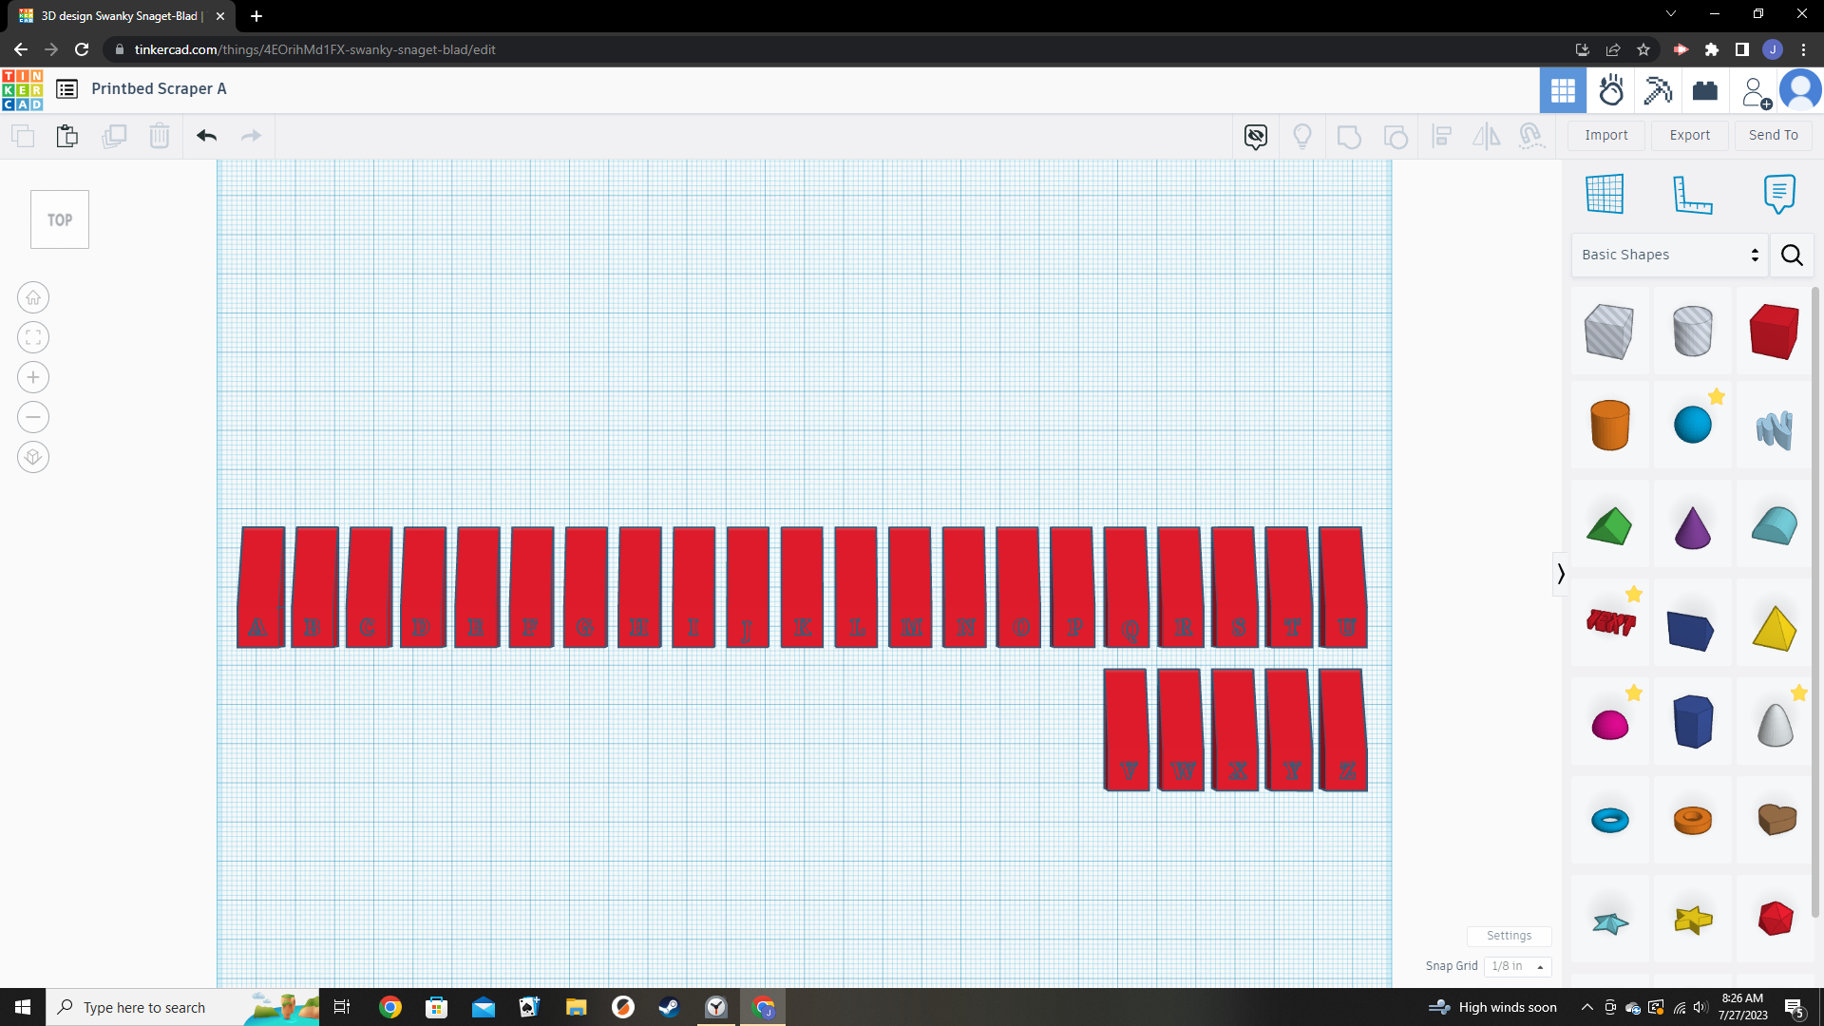Pick the box hole shape
The height and width of the screenshot is (1026, 1824).
point(1609,332)
